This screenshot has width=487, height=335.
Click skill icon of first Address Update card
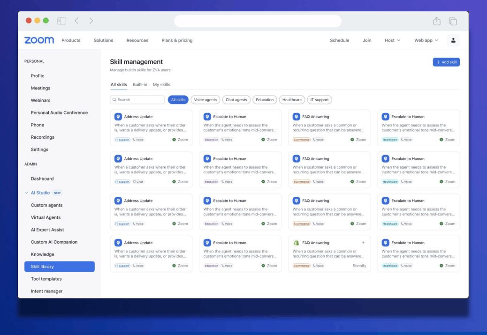pos(118,117)
